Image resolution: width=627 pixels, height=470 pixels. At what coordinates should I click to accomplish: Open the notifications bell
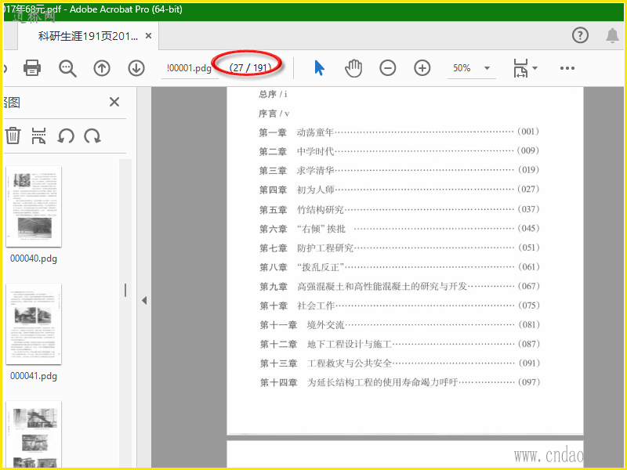tap(612, 35)
